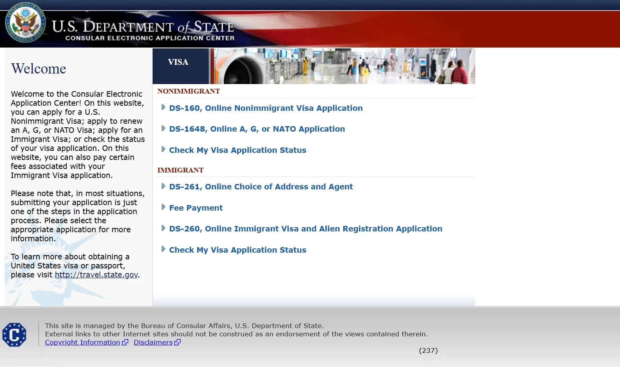
Task: Click the U.S. Department of State seal
Action: (25, 23)
